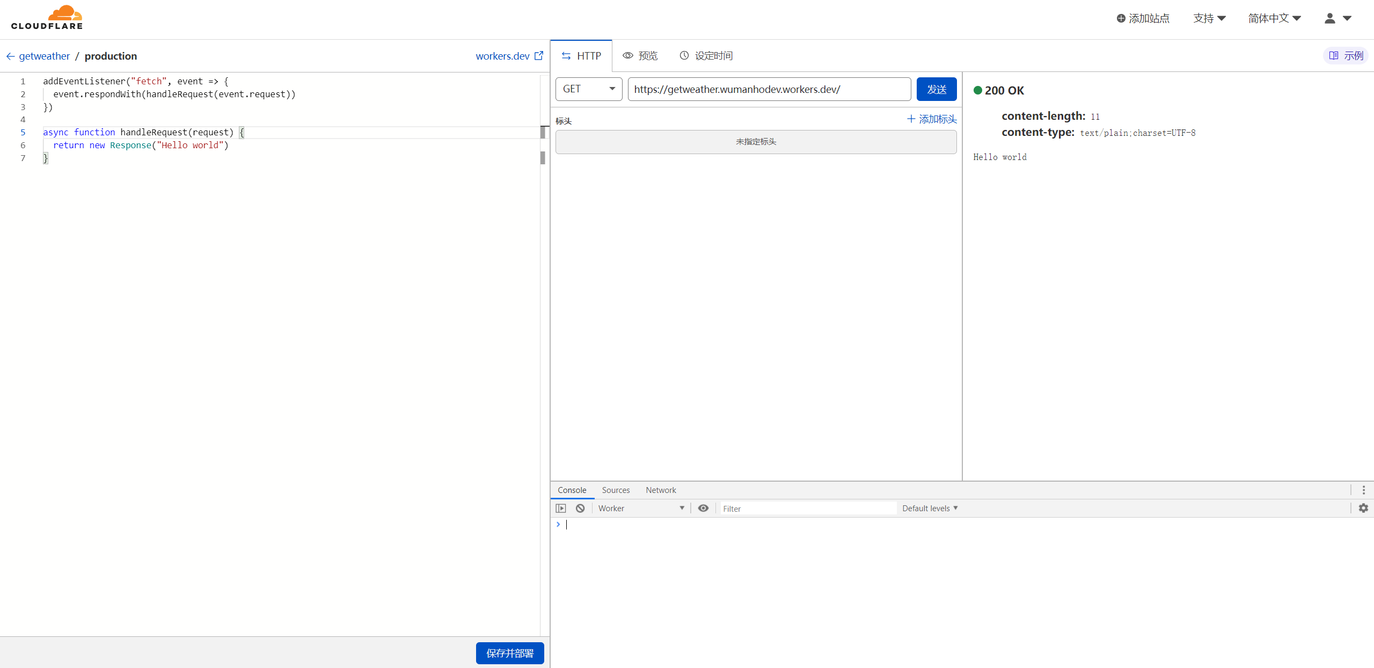This screenshot has height=668, width=1374.
Task: Click the clear console icon
Action: coord(580,508)
